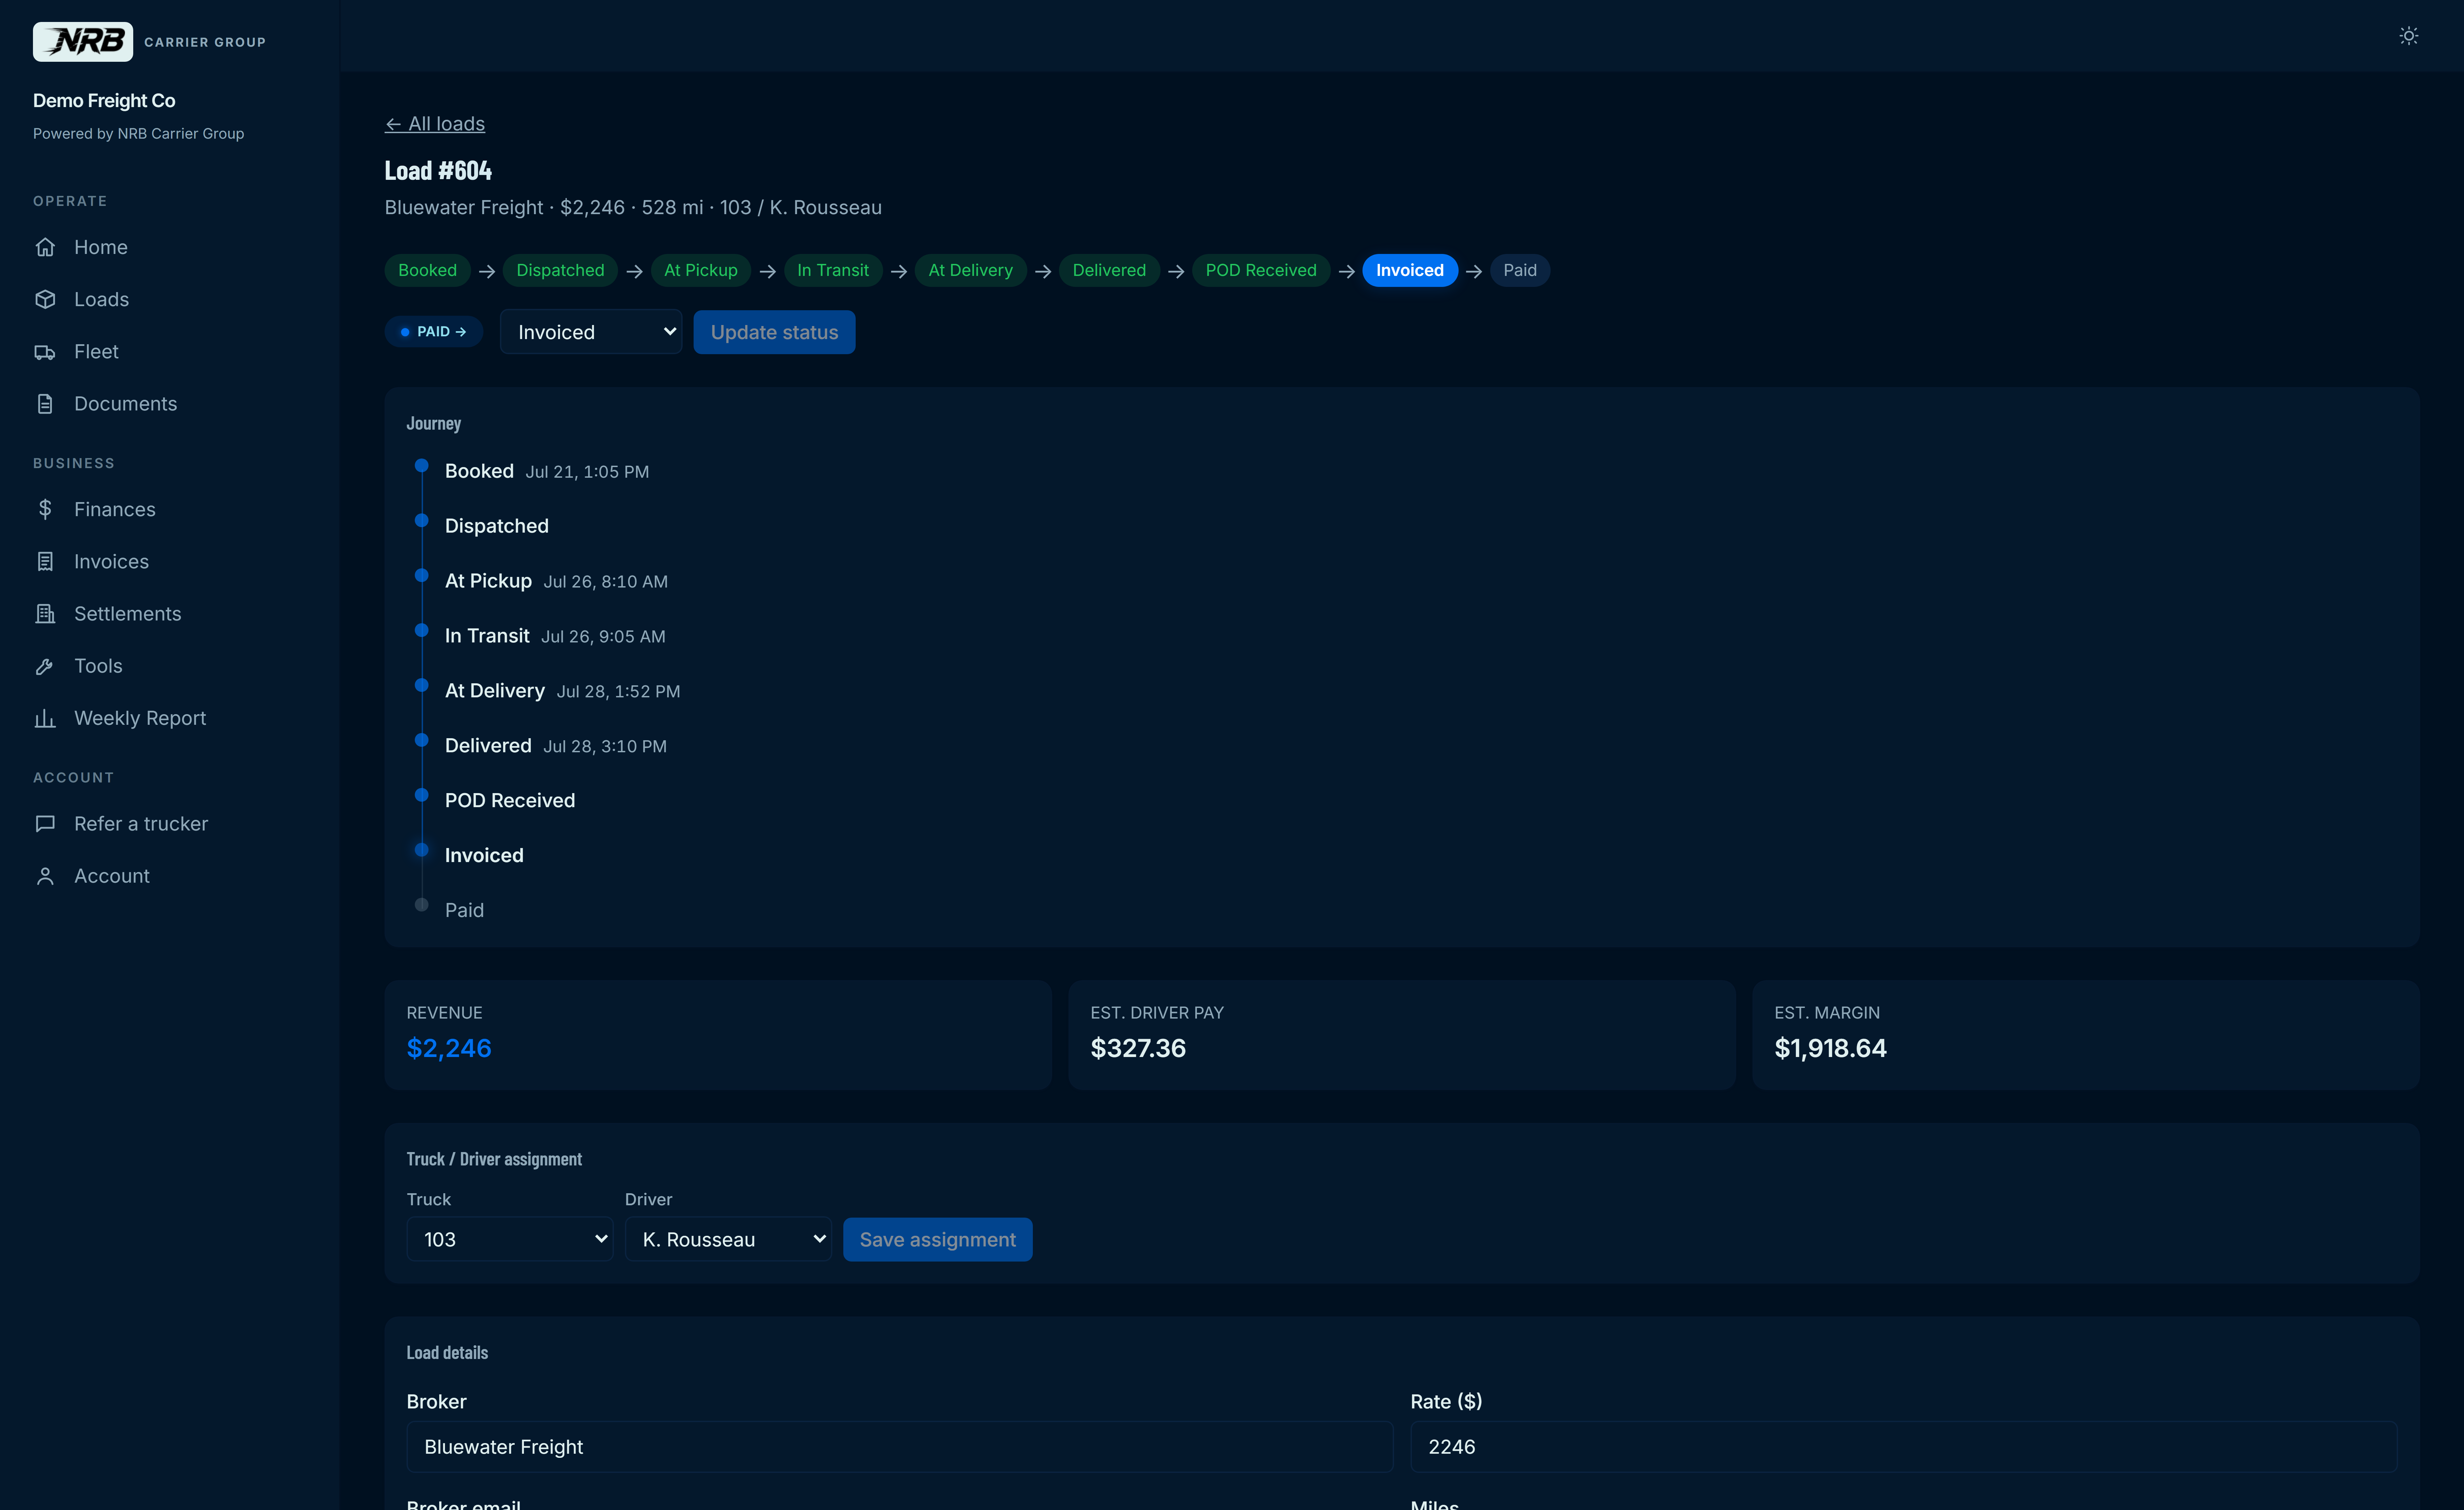
Task: Click the Rate ($) input field
Action: point(1904,1447)
